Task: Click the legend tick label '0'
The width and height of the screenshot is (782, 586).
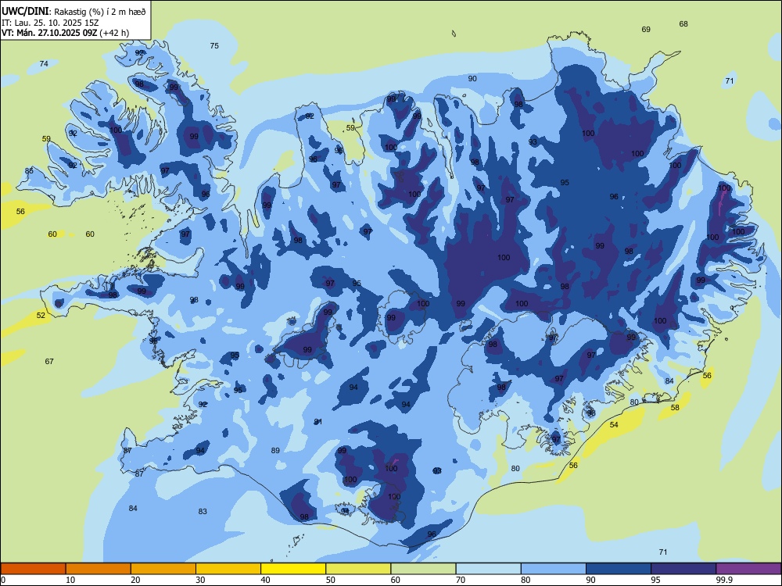Action: (x=3, y=580)
